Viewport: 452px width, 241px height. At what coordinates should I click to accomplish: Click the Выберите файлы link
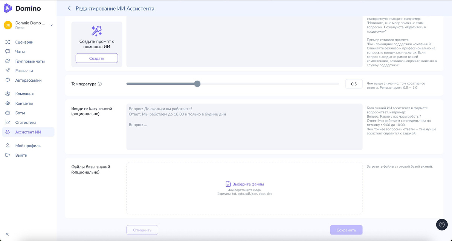[248, 183]
